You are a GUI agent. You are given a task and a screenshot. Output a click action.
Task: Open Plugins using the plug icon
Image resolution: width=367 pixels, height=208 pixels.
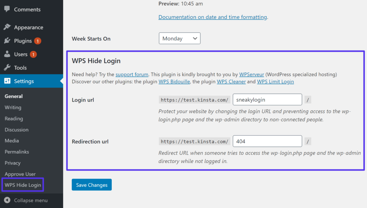[7, 40]
